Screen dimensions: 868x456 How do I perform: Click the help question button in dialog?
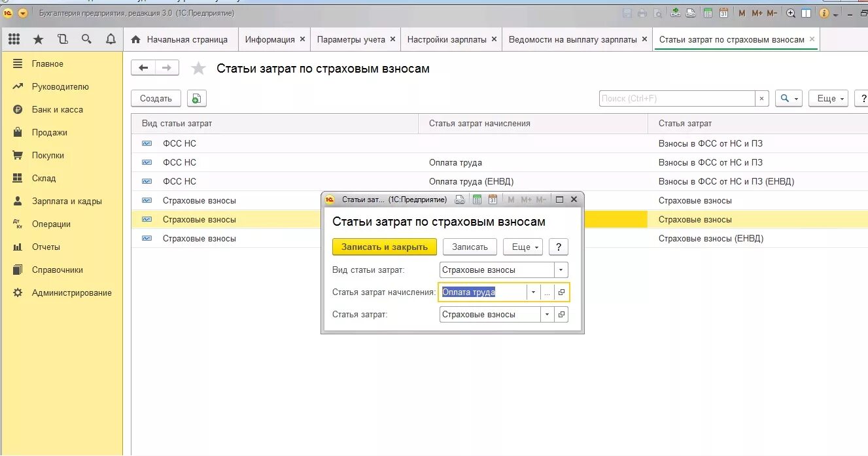click(x=559, y=247)
